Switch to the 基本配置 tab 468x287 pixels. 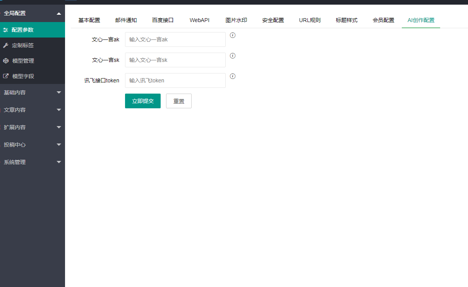click(89, 20)
